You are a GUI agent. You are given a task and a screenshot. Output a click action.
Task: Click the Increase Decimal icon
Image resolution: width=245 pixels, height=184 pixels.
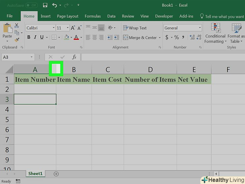(192, 37)
